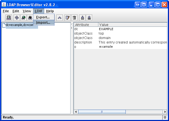Choose Import... from the LDIF menu

(44, 23)
